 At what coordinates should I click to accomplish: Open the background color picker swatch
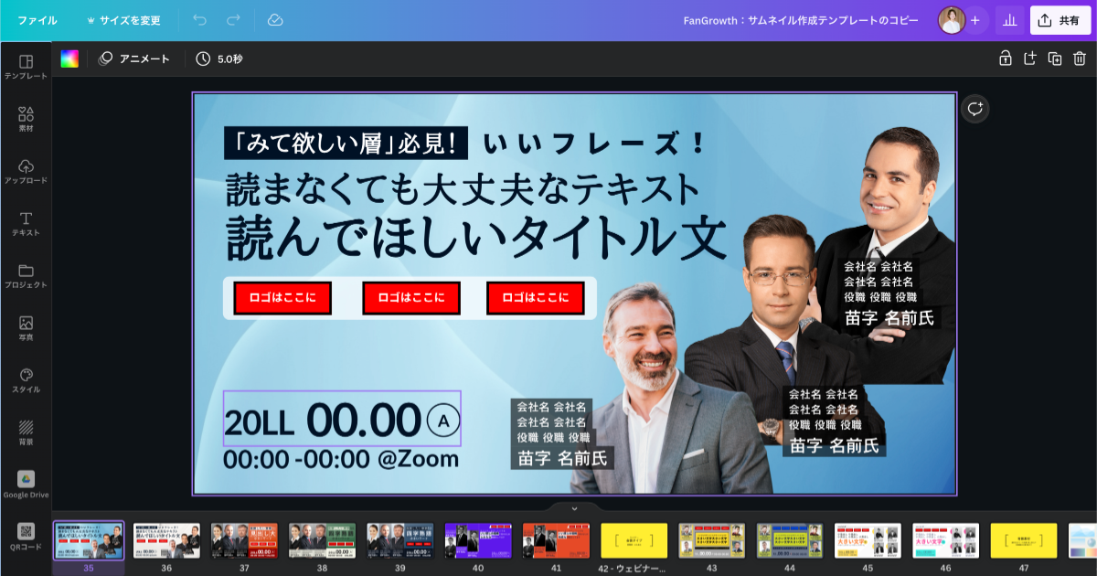coord(69,59)
